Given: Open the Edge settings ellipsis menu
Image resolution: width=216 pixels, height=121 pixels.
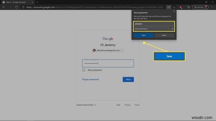Looking at the screenshot, I should (x=212, y=7).
